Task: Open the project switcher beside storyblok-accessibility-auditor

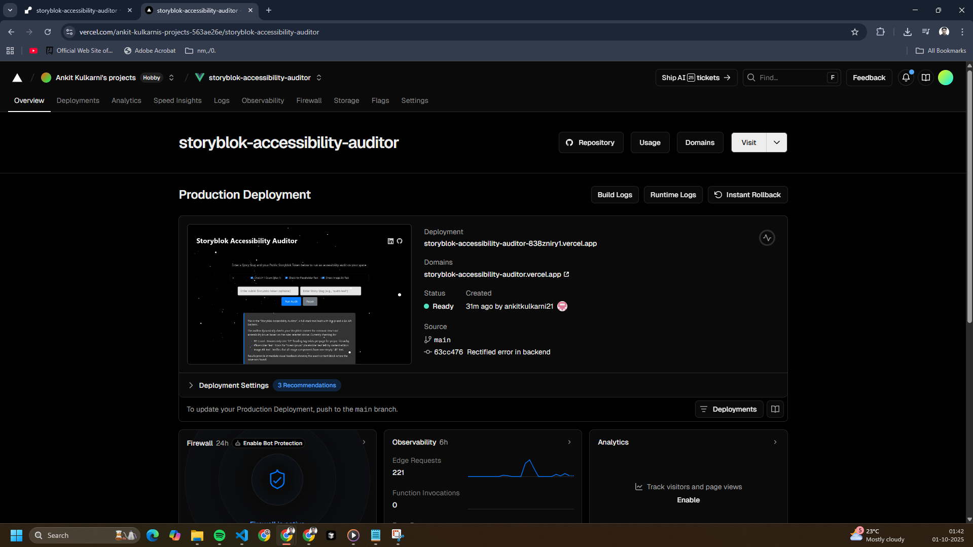Action: click(319, 78)
